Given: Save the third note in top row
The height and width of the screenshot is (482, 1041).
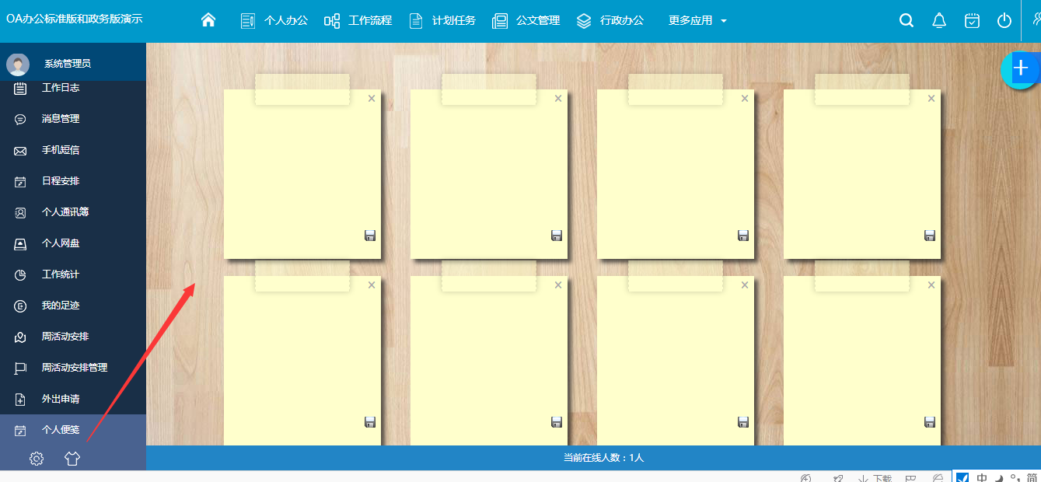Looking at the screenshot, I should [x=743, y=236].
